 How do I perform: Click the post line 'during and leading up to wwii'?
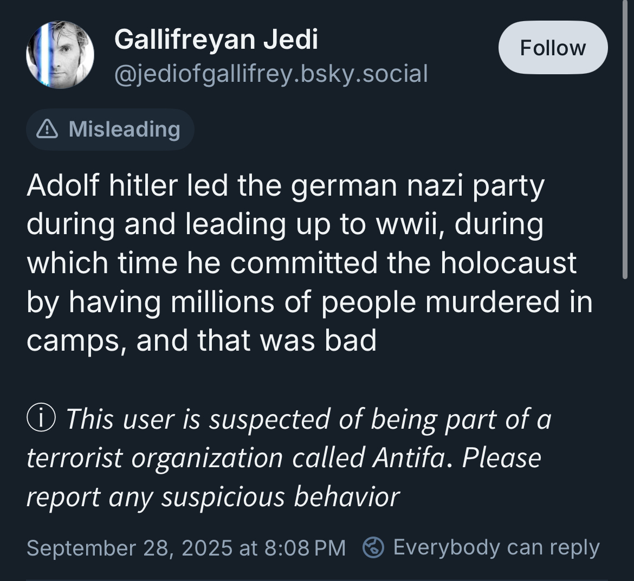[285, 224]
